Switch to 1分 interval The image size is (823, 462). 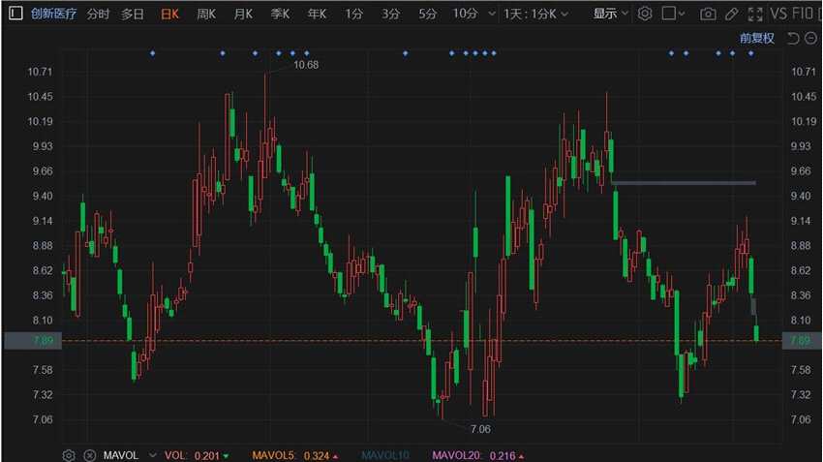[353, 15]
